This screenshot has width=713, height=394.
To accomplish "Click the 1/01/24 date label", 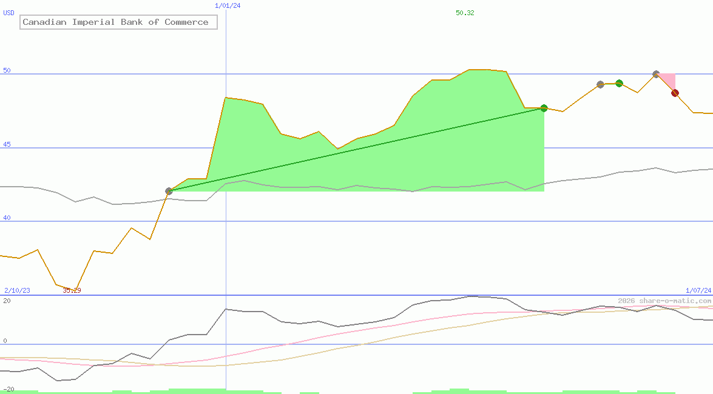I will (x=228, y=5).
